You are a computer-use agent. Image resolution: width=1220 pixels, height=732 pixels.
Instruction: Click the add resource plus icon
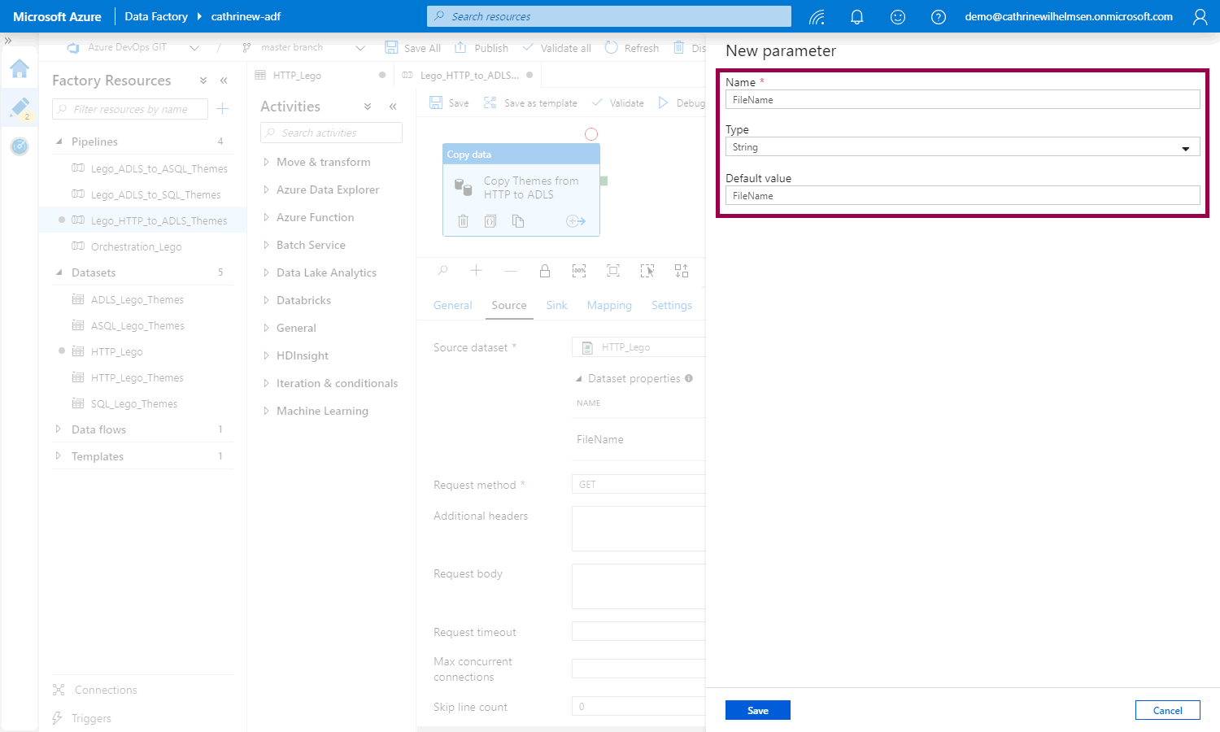pyautogui.click(x=223, y=109)
